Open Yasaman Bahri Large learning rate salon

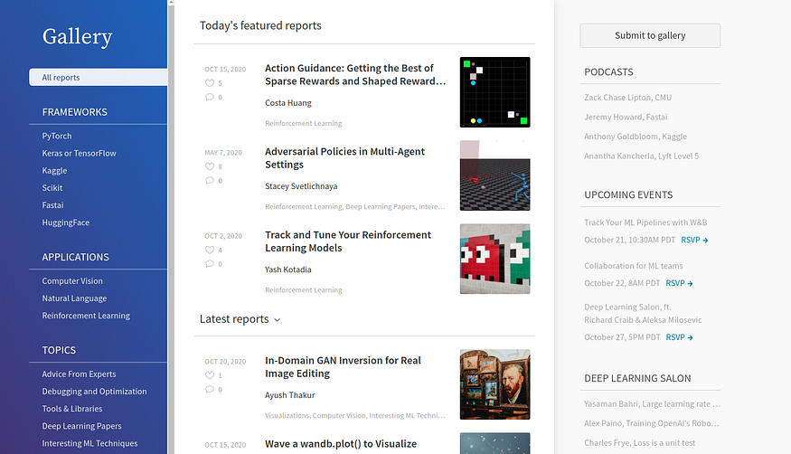(653, 404)
